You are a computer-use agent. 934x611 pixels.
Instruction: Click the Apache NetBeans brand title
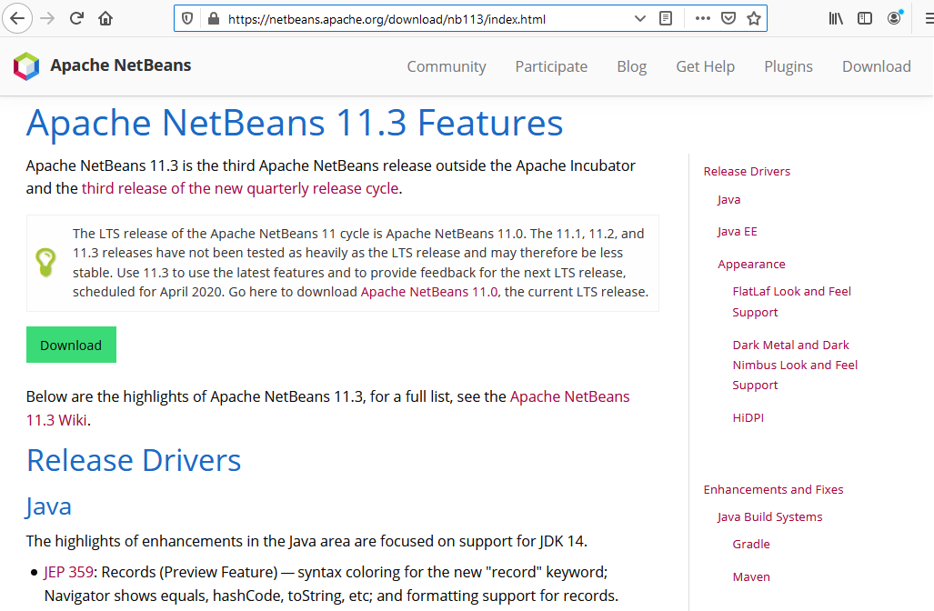pyautogui.click(x=120, y=65)
